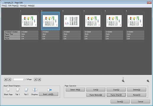Add Chapters division icon
Viewport: 153px width, 106px height.
click(x=35, y=90)
